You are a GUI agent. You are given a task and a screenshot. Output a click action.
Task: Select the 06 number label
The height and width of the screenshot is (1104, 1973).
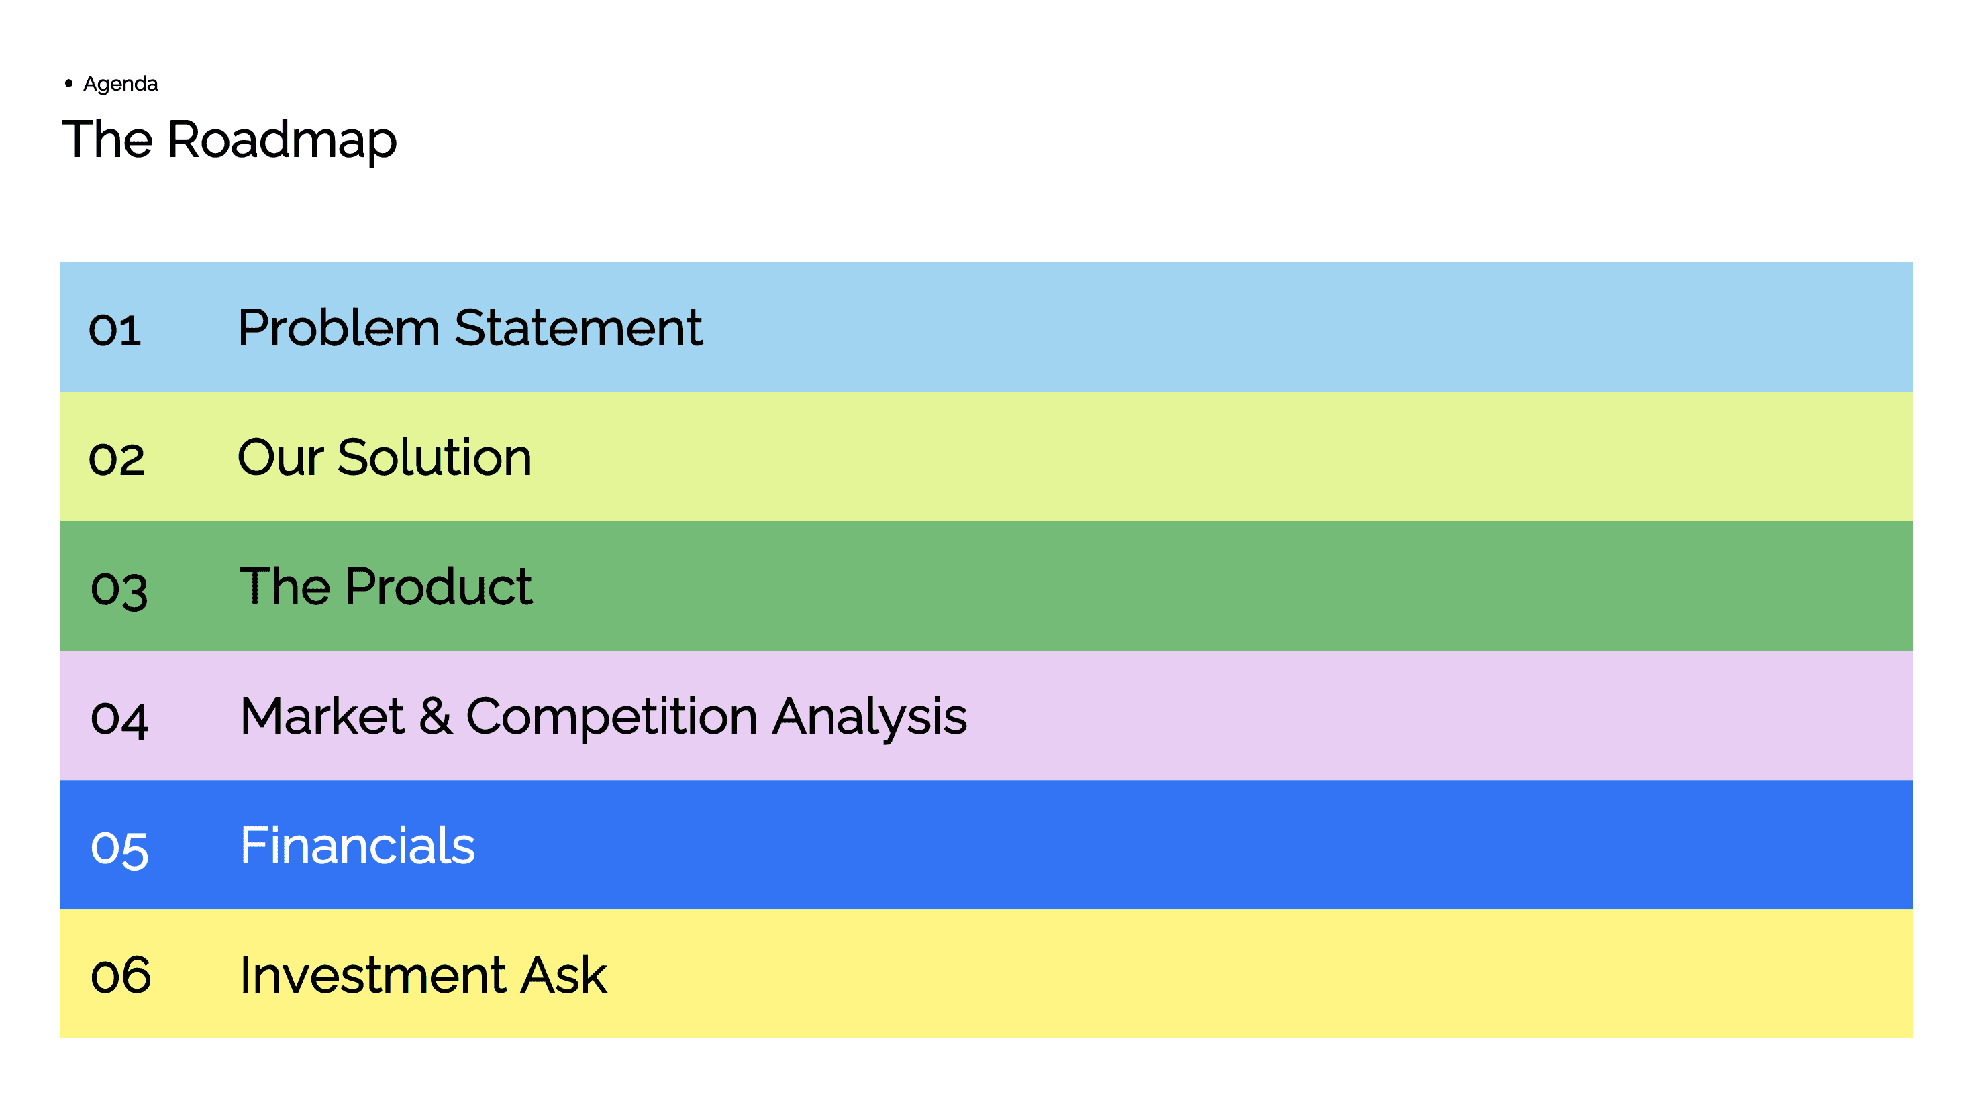click(x=120, y=976)
